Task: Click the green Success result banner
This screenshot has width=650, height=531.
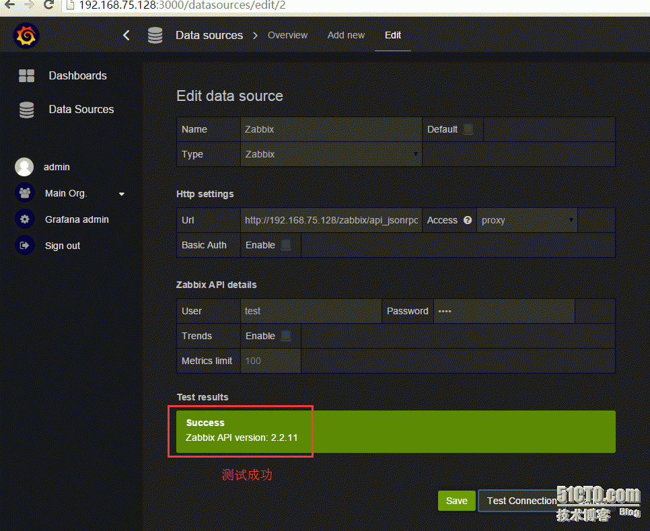Action: click(396, 431)
